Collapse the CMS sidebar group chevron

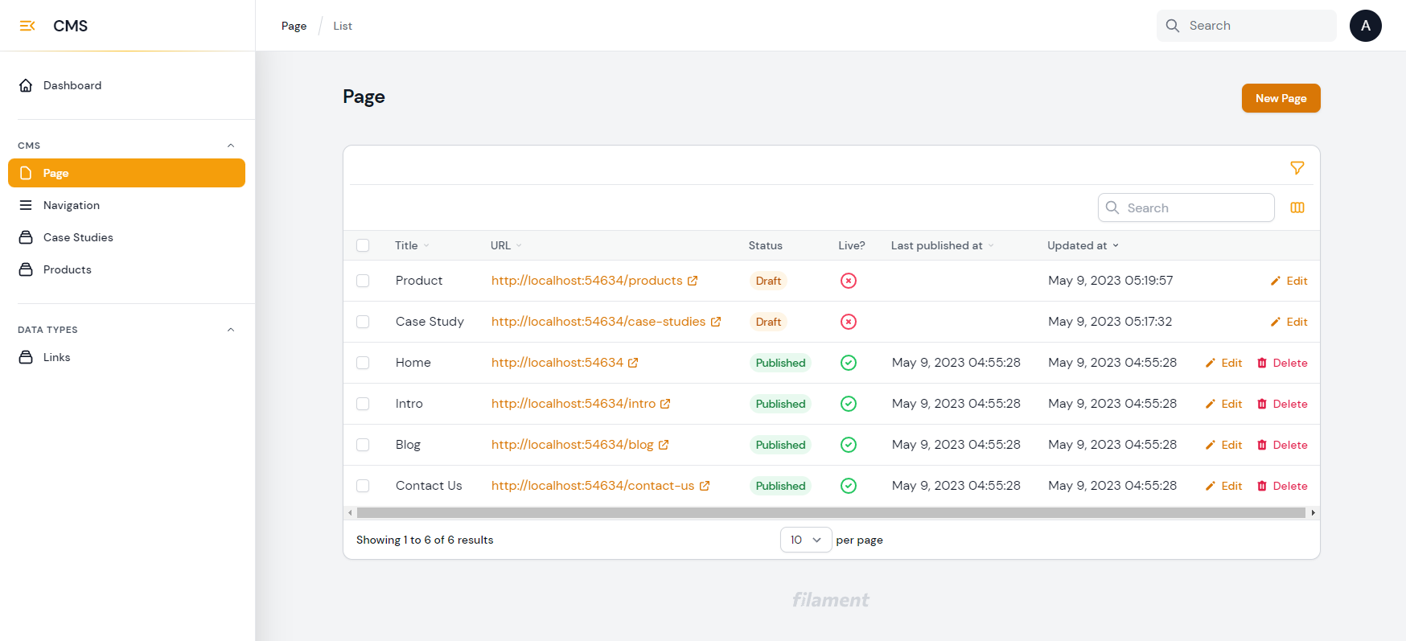[x=231, y=146]
